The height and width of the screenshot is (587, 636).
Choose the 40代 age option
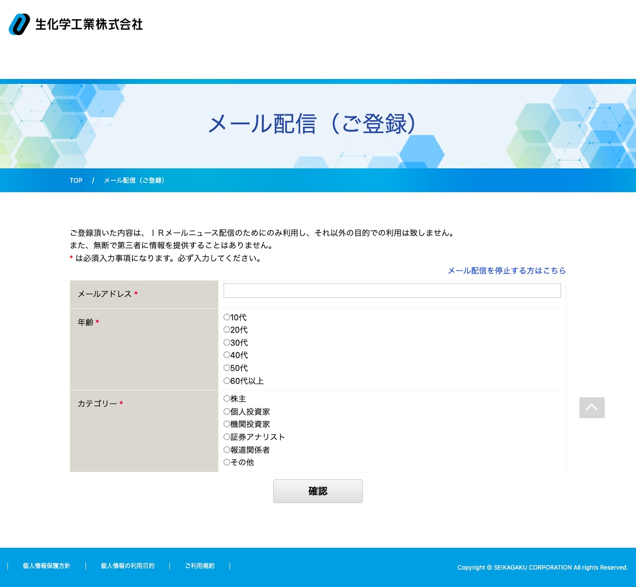click(x=227, y=355)
